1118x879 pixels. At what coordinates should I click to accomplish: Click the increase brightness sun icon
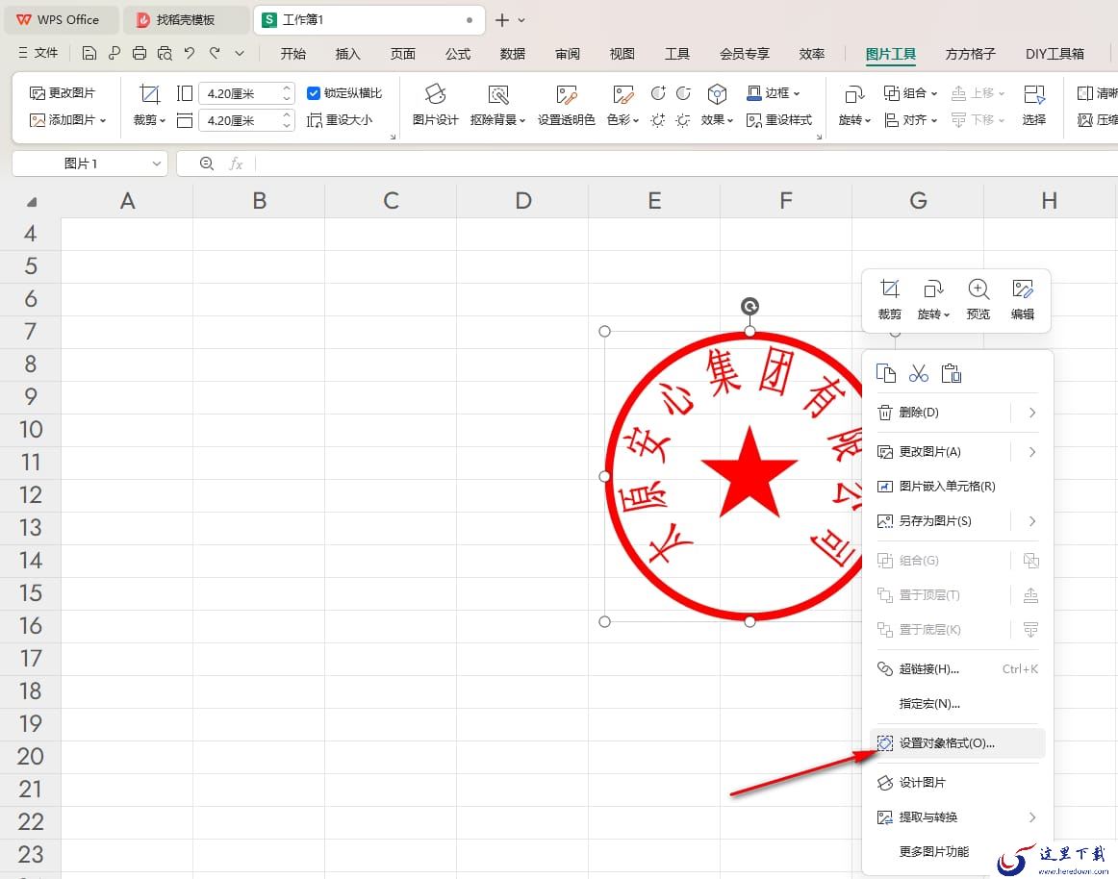click(x=657, y=120)
